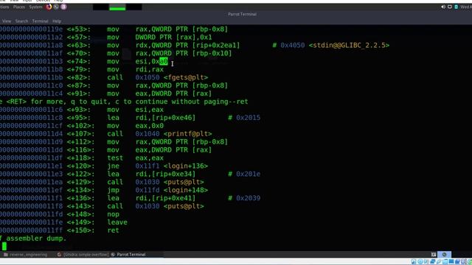472x265 pixels.
Task: Click the '# 0x2039' comment
Action: [x=244, y=198]
